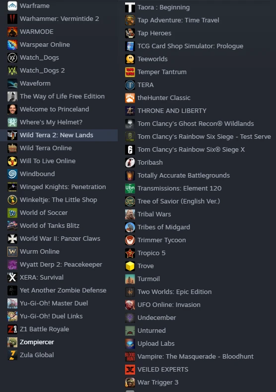Screen dimensions: 276x392
Task: Click the Watch_Dogs 2 icon
Action: tap(12, 71)
